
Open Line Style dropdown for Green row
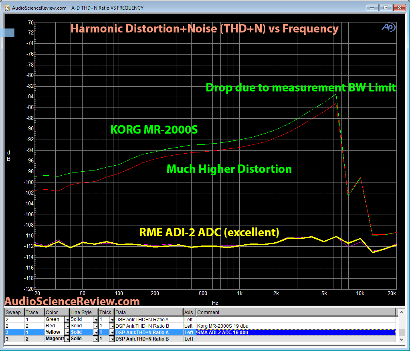pos(96,320)
